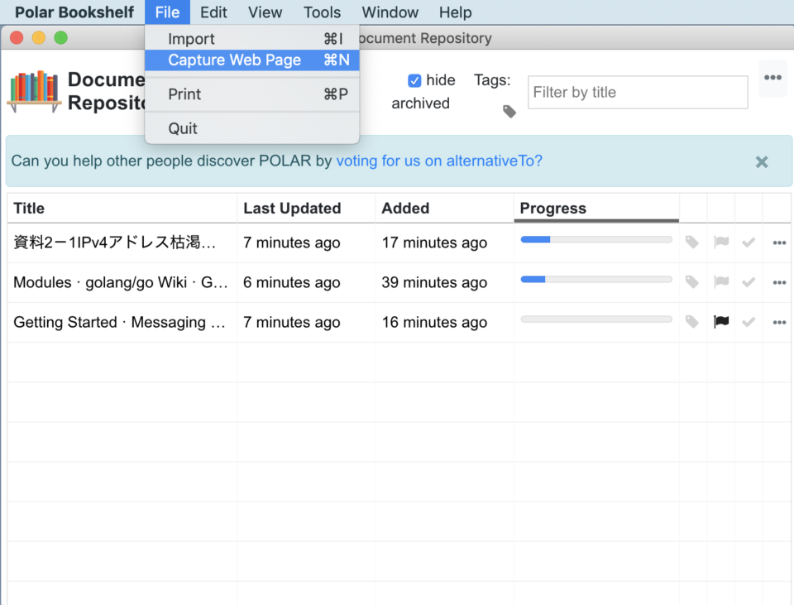Click the progress bar of the 資料2-1IPv4 row

pyautogui.click(x=596, y=240)
